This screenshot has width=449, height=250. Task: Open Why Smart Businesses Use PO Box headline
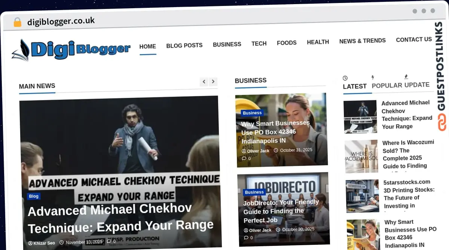(x=276, y=132)
